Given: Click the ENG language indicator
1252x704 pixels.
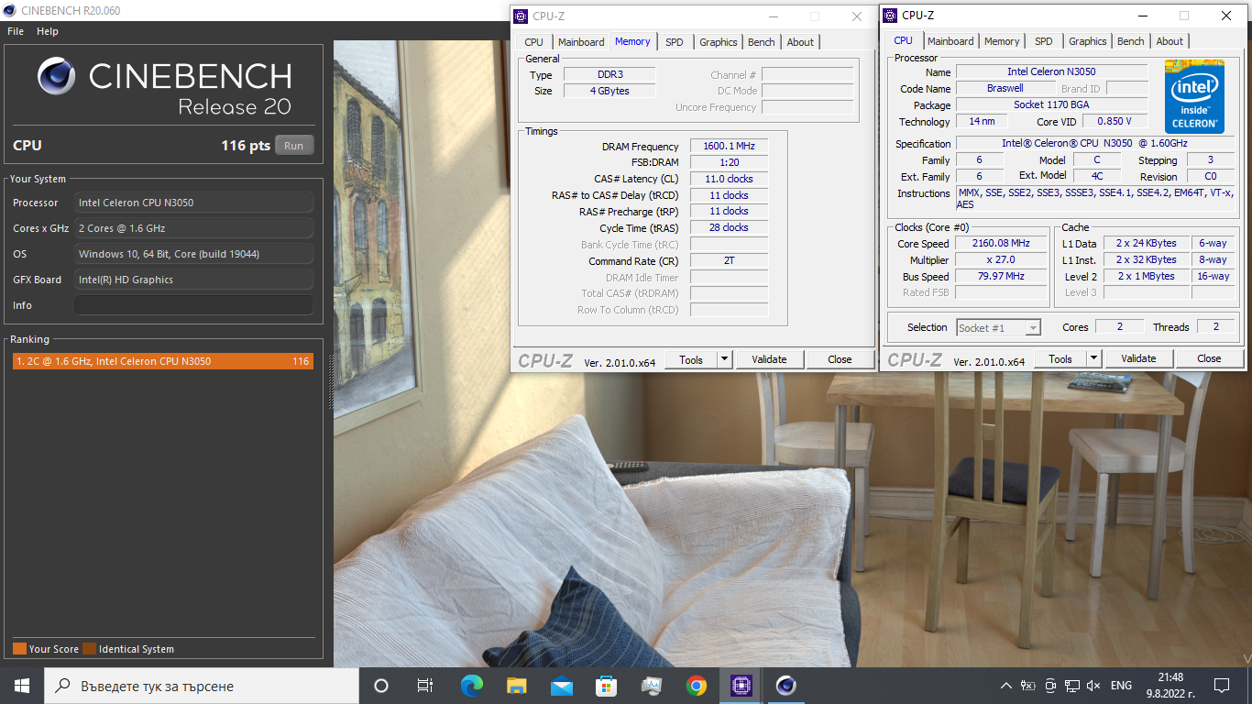Looking at the screenshot, I should [1121, 686].
